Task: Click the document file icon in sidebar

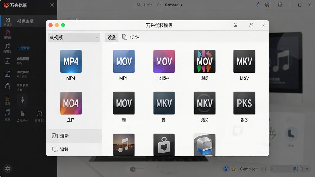Action: tap(22, 114)
